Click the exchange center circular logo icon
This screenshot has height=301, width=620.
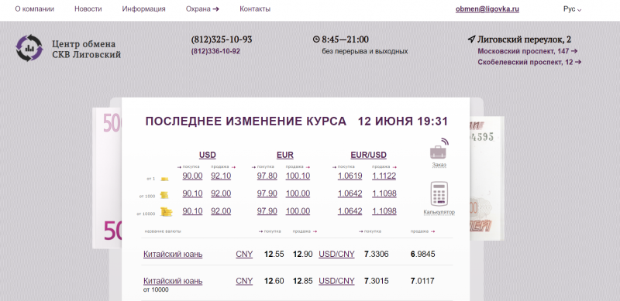point(29,48)
